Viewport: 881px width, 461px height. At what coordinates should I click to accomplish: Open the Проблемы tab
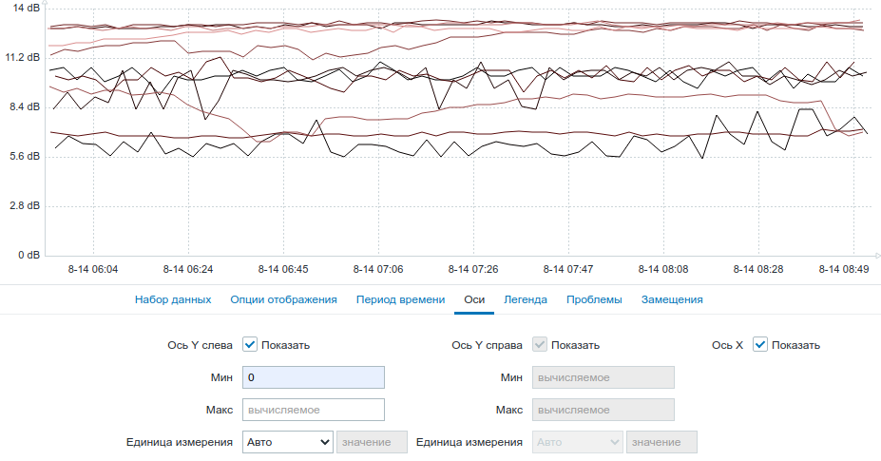click(x=594, y=299)
